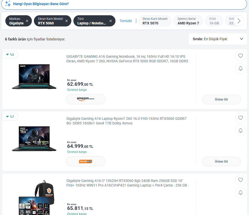The image size is (249, 215).
Task: Click the second laptop image with 16" label
Action: (34, 139)
